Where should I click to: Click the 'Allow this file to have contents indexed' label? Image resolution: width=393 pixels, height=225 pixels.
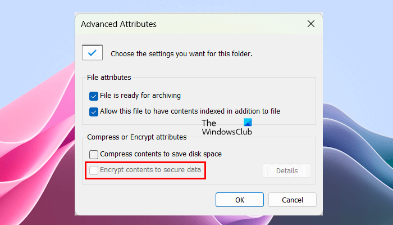click(190, 111)
